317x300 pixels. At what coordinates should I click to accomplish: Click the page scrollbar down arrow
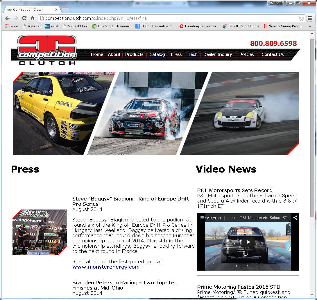[x=312, y=295]
